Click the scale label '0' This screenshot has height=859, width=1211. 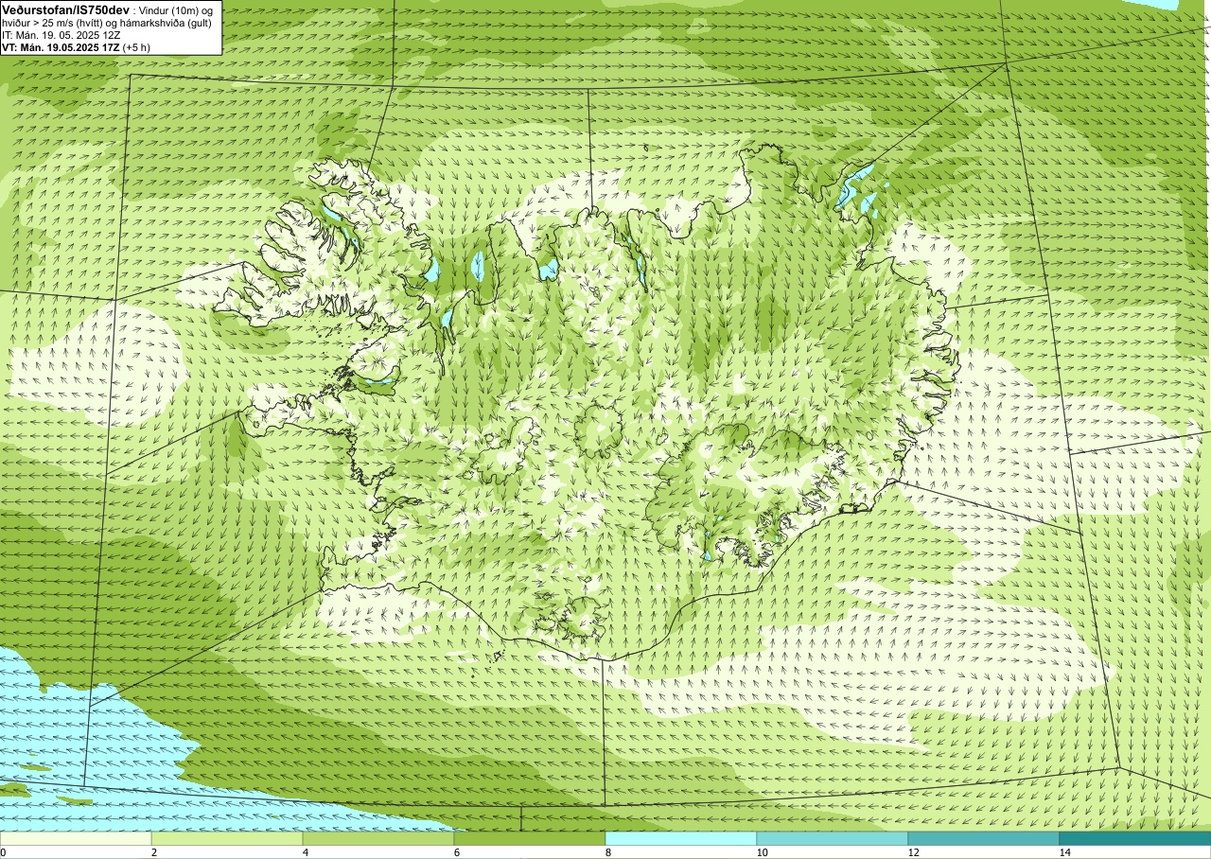3,852
